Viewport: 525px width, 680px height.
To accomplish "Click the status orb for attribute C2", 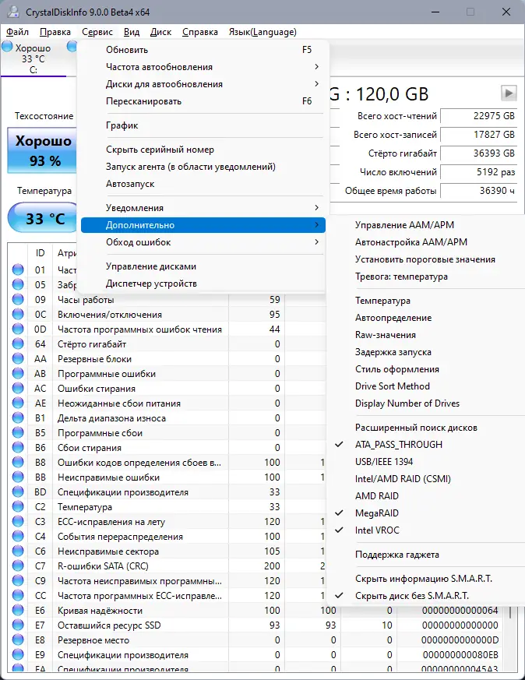I will click(x=18, y=507).
